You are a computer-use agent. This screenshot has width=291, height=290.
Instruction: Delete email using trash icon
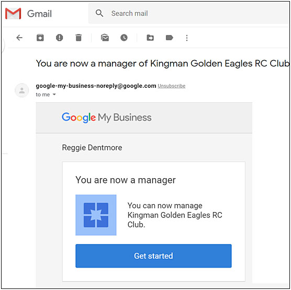pos(79,38)
